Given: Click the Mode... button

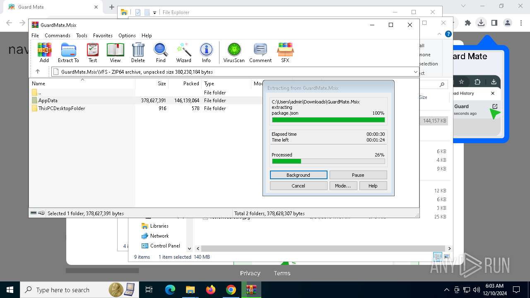Looking at the screenshot, I should click(x=343, y=186).
